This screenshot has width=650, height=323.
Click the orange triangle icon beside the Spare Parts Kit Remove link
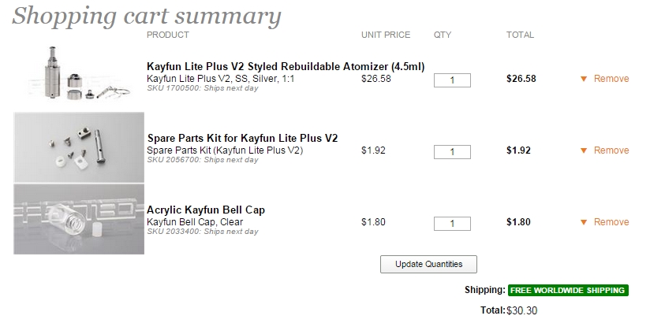coord(583,150)
